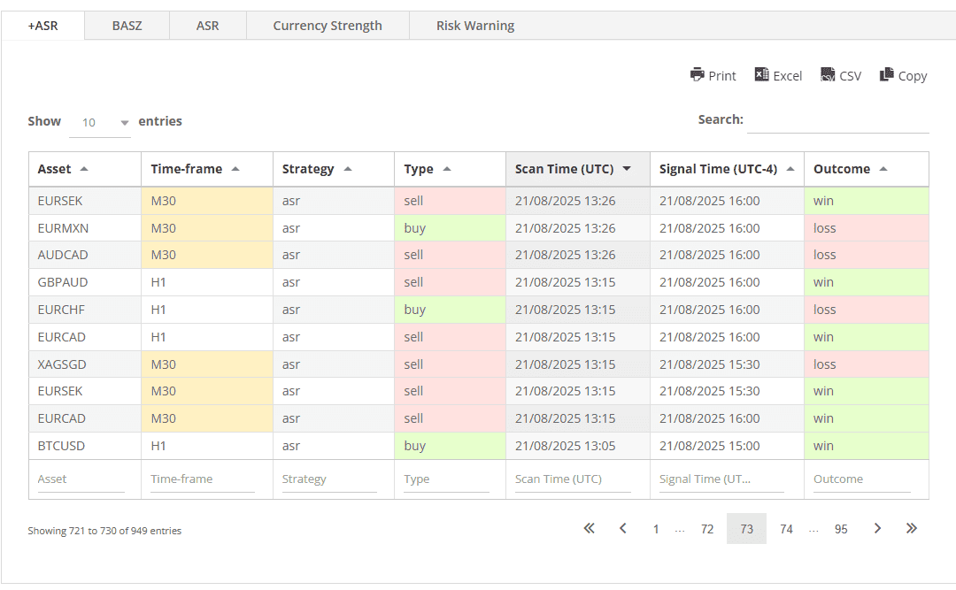Expand sort options on Time-frame header arrow
Viewport: 956px width, 590px height.
tap(234, 168)
